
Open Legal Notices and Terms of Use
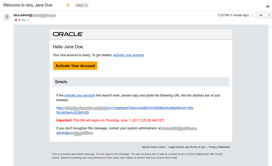pyautogui.click(x=187, y=147)
